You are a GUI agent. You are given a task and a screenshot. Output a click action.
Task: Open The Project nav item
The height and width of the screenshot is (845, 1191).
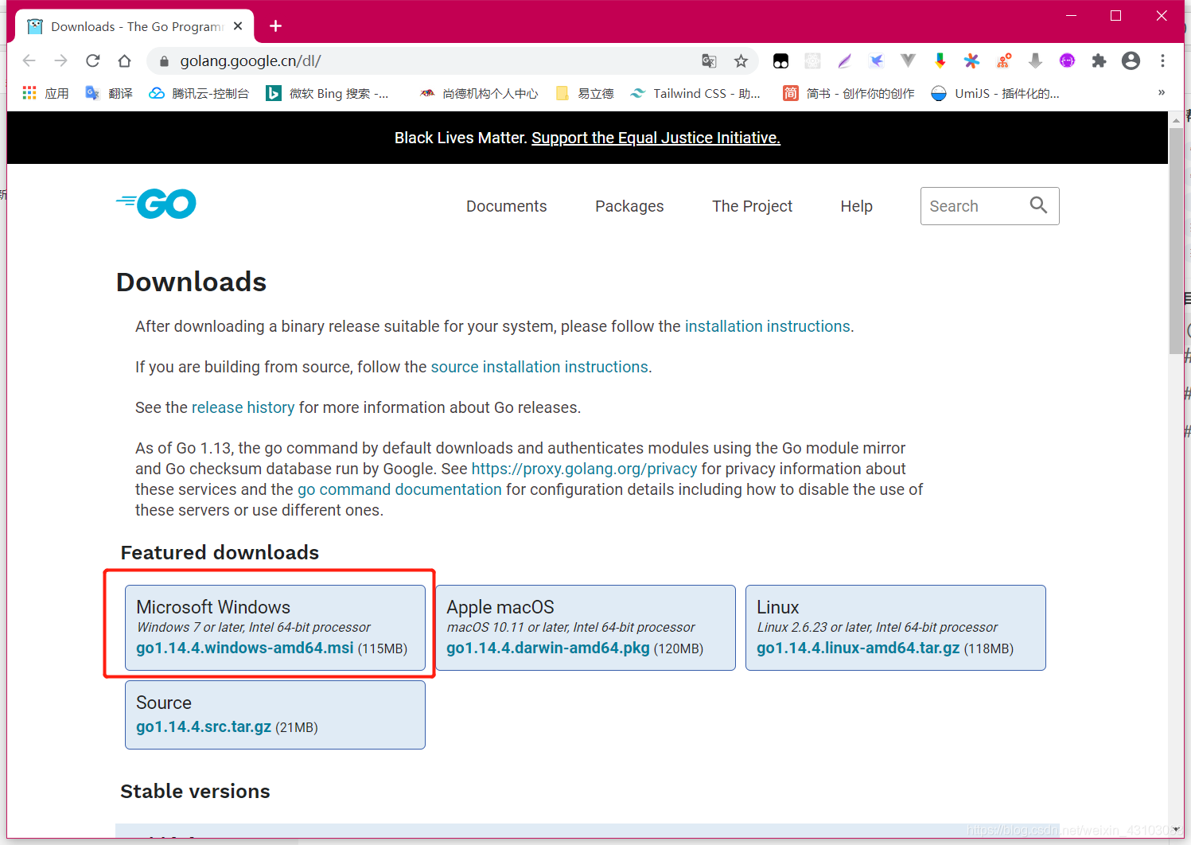pyautogui.click(x=752, y=206)
